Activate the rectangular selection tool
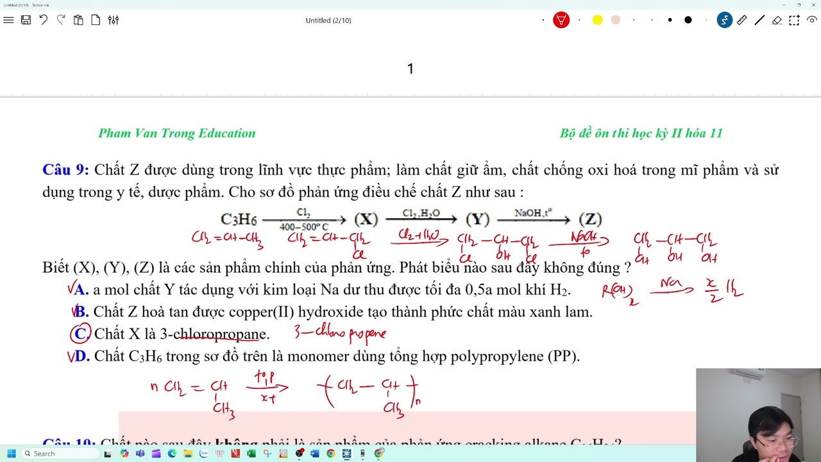This screenshot has height=462, width=821. (x=794, y=20)
